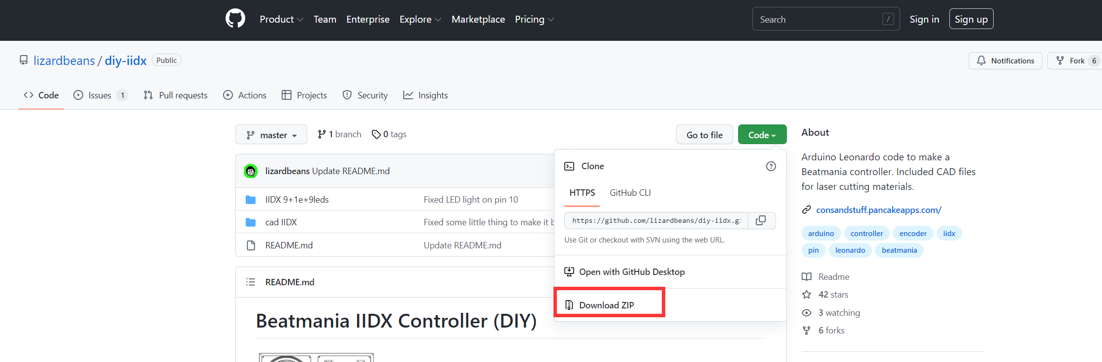
Task: Open the master branch selector
Action: 271,135
